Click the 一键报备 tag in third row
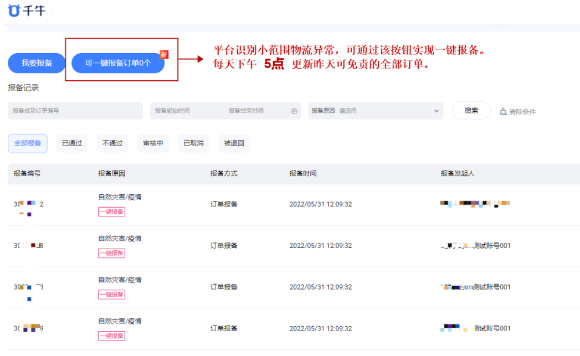Image resolution: width=580 pixels, height=356 pixels. pyautogui.click(x=112, y=294)
